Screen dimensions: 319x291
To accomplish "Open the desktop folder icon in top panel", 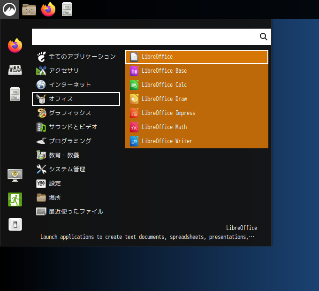I will pyautogui.click(x=29, y=9).
